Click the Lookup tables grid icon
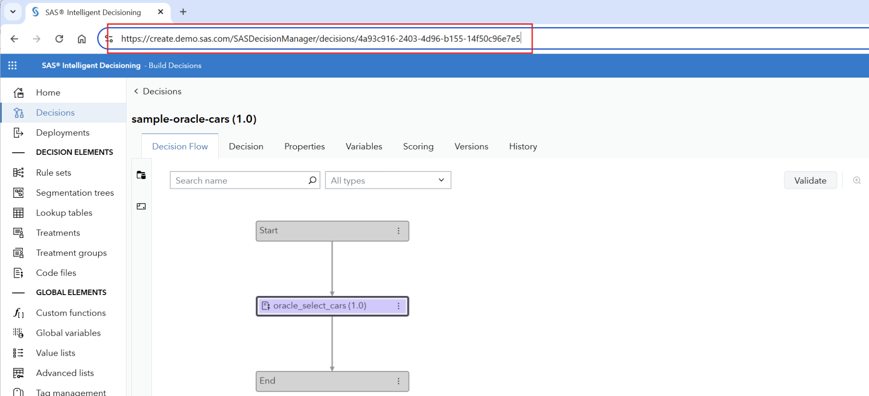Viewport: 869px width, 396px height. pos(18,213)
